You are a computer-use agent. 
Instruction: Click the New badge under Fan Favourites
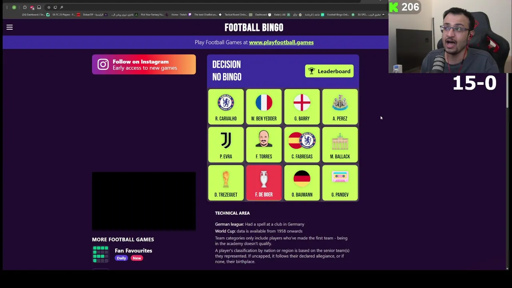(137, 258)
